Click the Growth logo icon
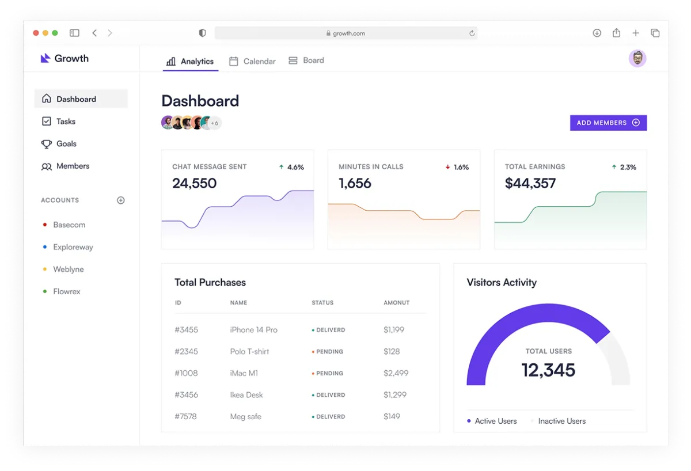691x471 pixels. pos(45,58)
